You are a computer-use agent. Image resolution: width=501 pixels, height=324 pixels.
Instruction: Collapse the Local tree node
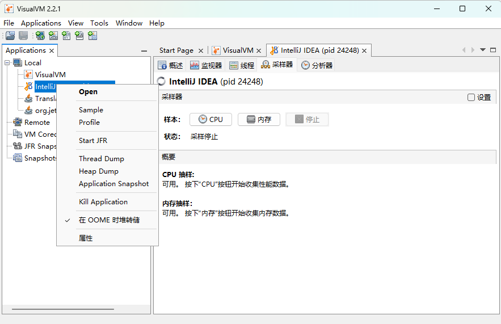[x=7, y=62]
